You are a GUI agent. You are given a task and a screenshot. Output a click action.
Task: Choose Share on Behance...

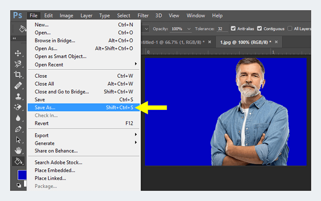[x=84, y=151]
